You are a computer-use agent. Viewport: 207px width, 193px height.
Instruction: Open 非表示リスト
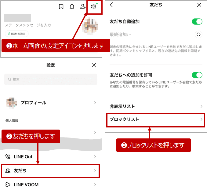click(x=156, y=106)
